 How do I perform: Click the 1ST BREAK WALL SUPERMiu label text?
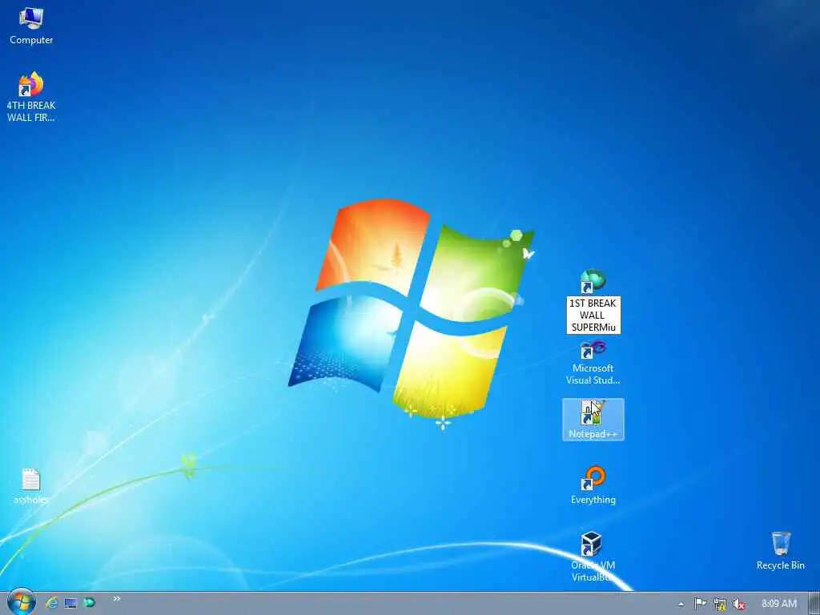coord(593,316)
